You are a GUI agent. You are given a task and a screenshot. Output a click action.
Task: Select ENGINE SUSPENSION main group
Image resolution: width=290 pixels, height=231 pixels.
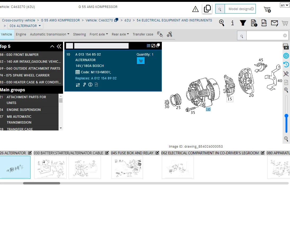click(x=29, y=110)
